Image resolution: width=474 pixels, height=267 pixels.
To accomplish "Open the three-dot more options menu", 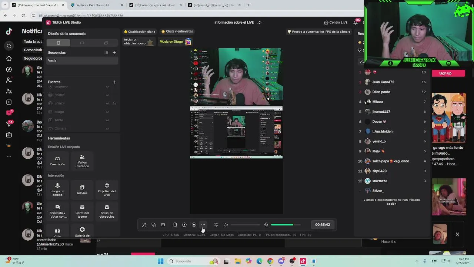I will (203, 225).
